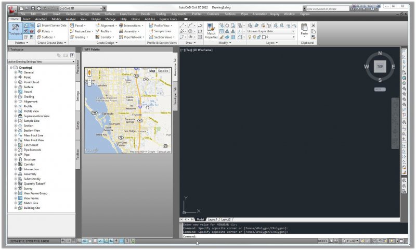This screenshot has height=250, width=416.
Task: Click the map zoom out minus button
Action: [89, 84]
